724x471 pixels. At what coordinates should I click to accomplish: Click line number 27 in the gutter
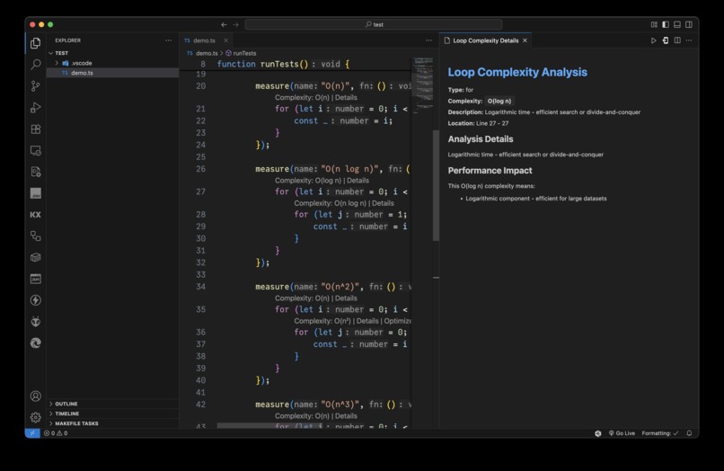[200, 191]
